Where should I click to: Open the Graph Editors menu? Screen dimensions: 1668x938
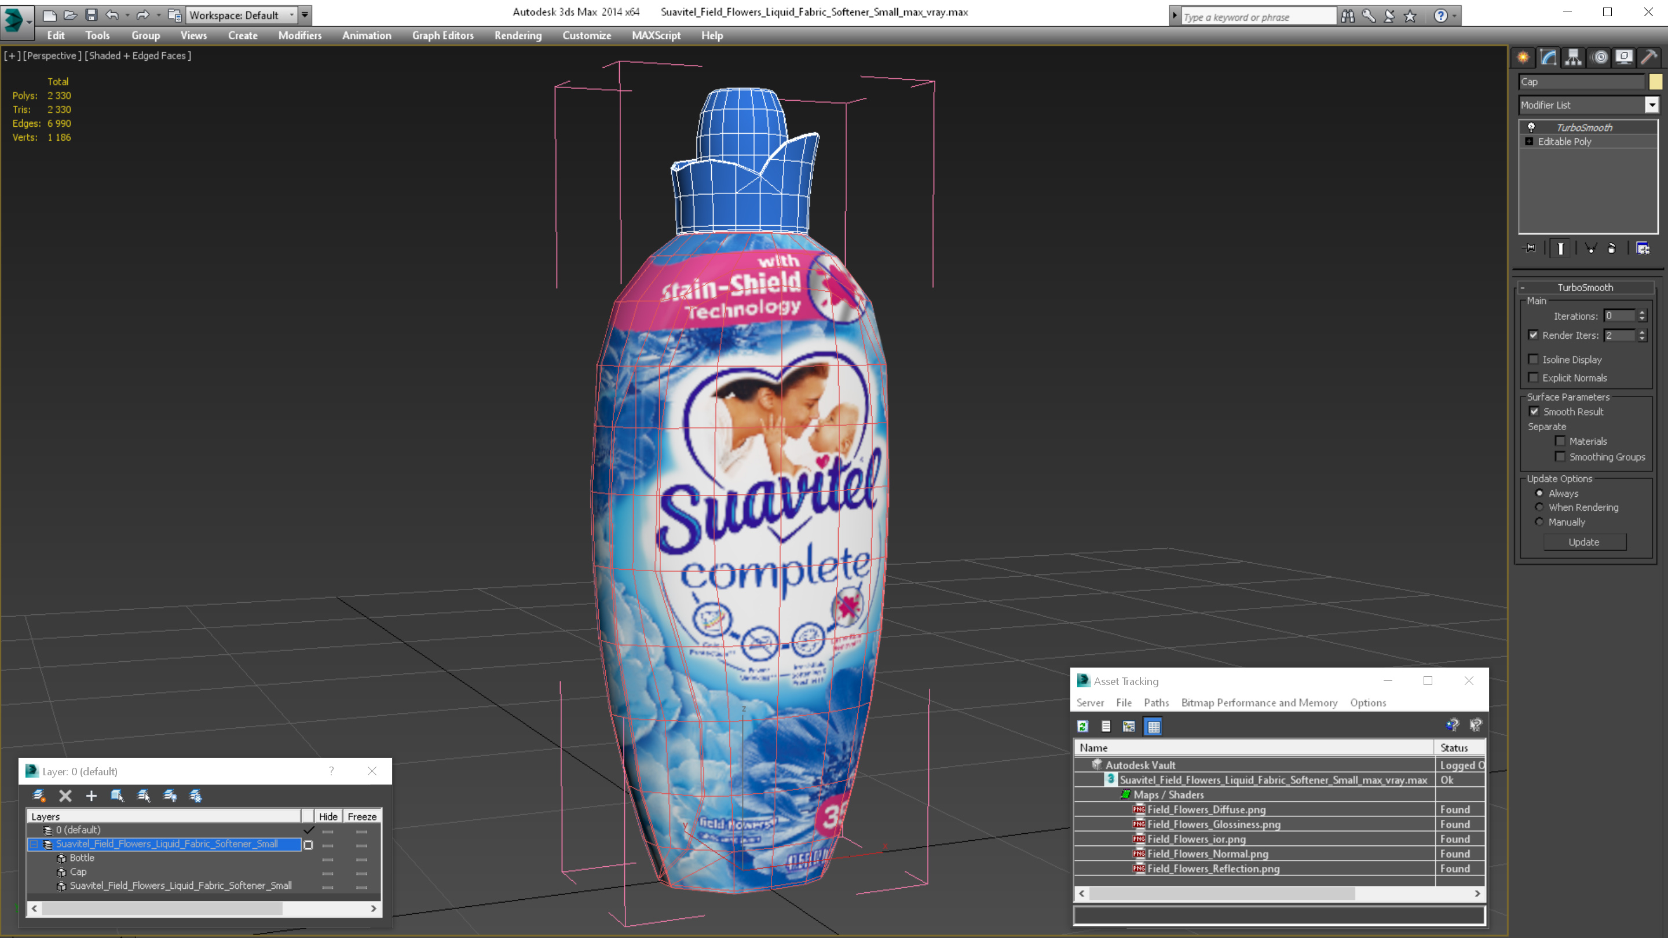443,35
